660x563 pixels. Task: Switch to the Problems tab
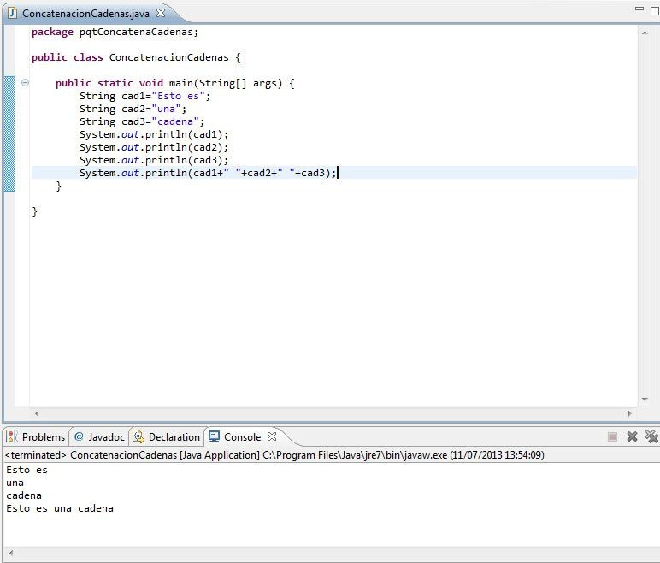click(43, 436)
